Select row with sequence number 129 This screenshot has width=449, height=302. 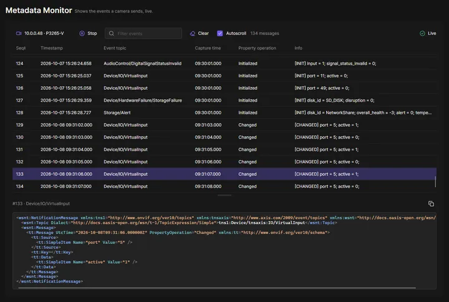[x=224, y=125]
